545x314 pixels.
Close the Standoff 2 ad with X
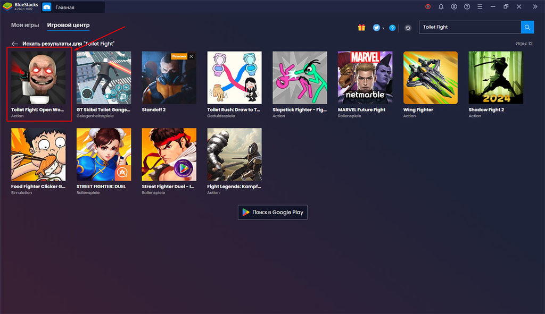click(x=191, y=56)
